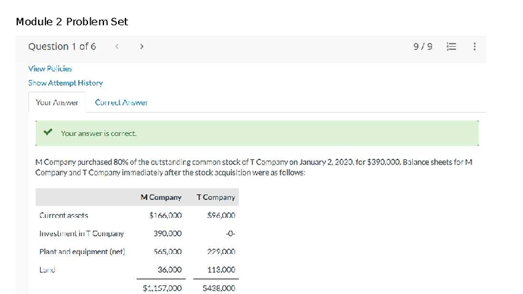Image resolution: width=523 pixels, height=294 pixels.
Task: Open the View Policies link
Action: [x=50, y=69]
